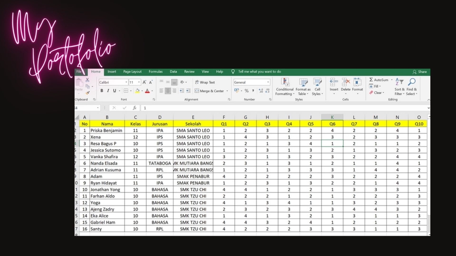The width and height of the screenshot is (456, 256).
Task: Click the Cut scissors icon
Action: pyautogui.click(x=87, y=80)
